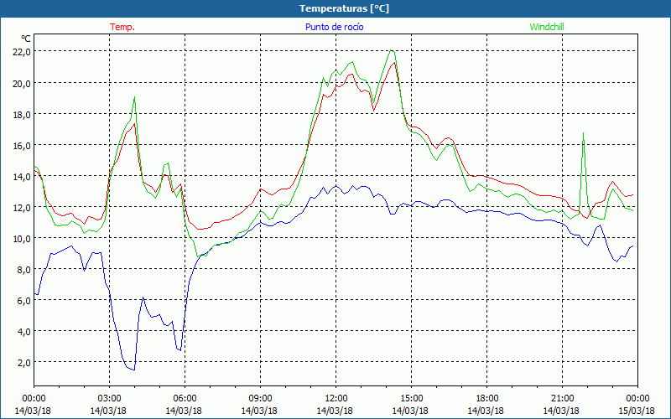Viewport: 671px width, 419px height.
Task: Click the 09:00 time axis label
Action: (260, 399)
